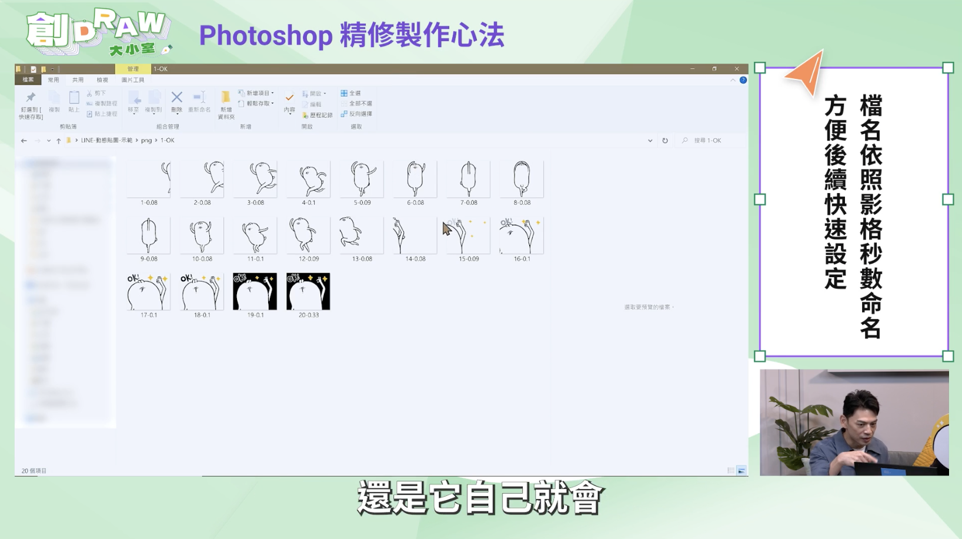This screenshot has width=962, height=539.
Task: Click the 1-OK breadcrumb segment
Action: 168,141
